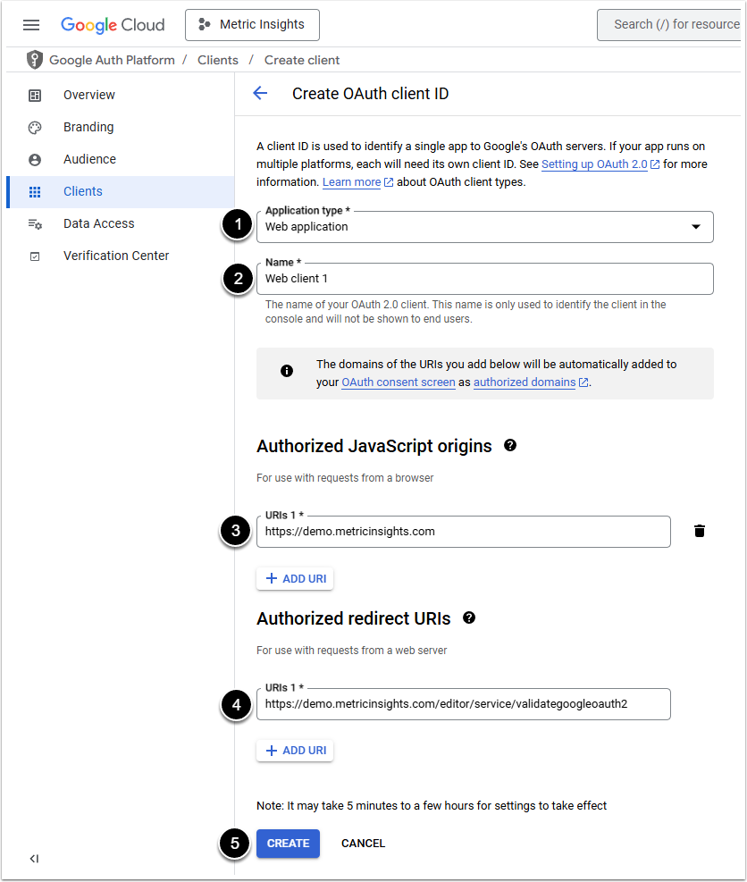
Task: Click the Name field containing Web client 1
Action: [484, 279]
